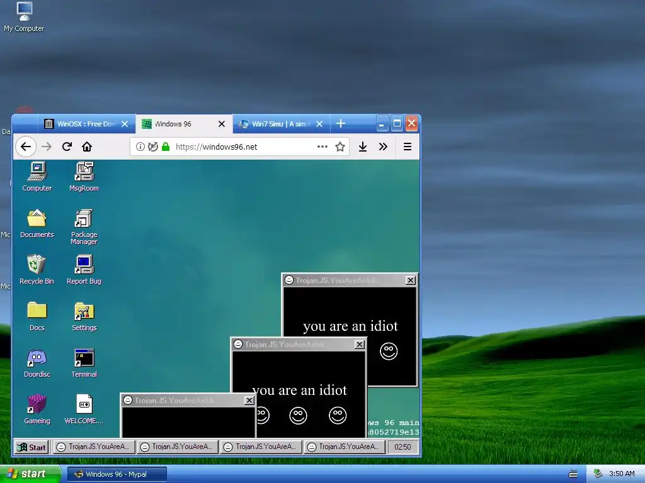The width and height of the screenshot is (645, 483).
Task: Close the Win7 Simu tab
Action: (319, 124)
